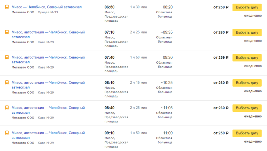The height and width of the screenshot is (151, 267).
Task: Click the bus icon for the 06:50 trip
Action: (7, 7)
